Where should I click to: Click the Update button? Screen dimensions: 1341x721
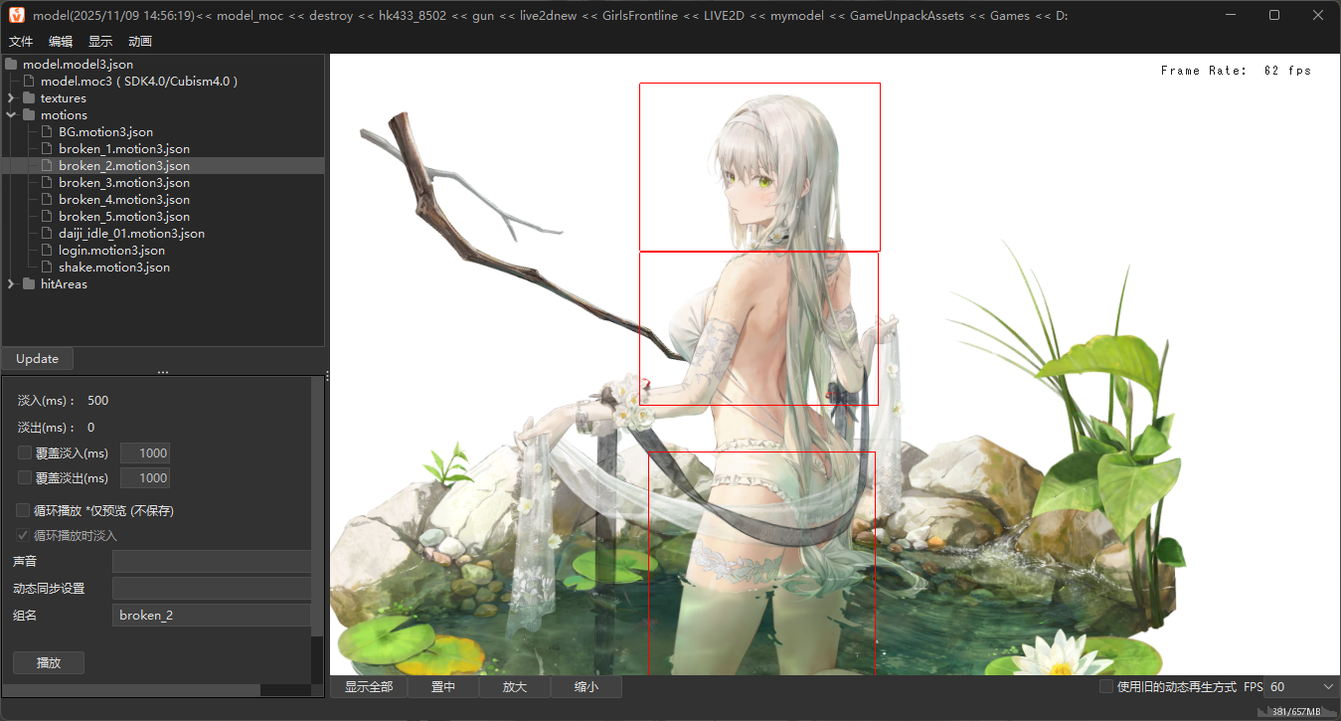pyautogui.click(x=38, y=359)
